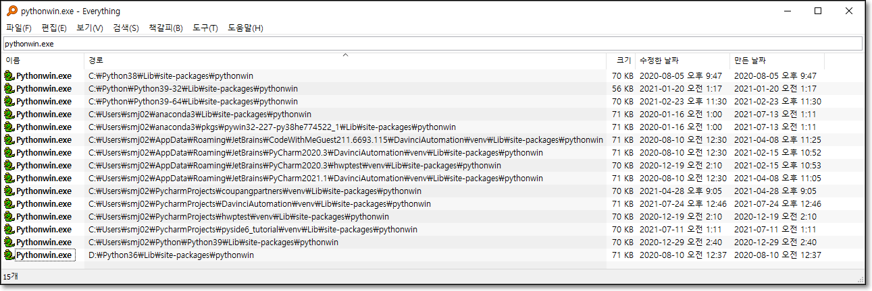The image size is (872, 291).
Task: Select icon of Pythonwin.exe in Python39-64 row
Action: (9, 102)
